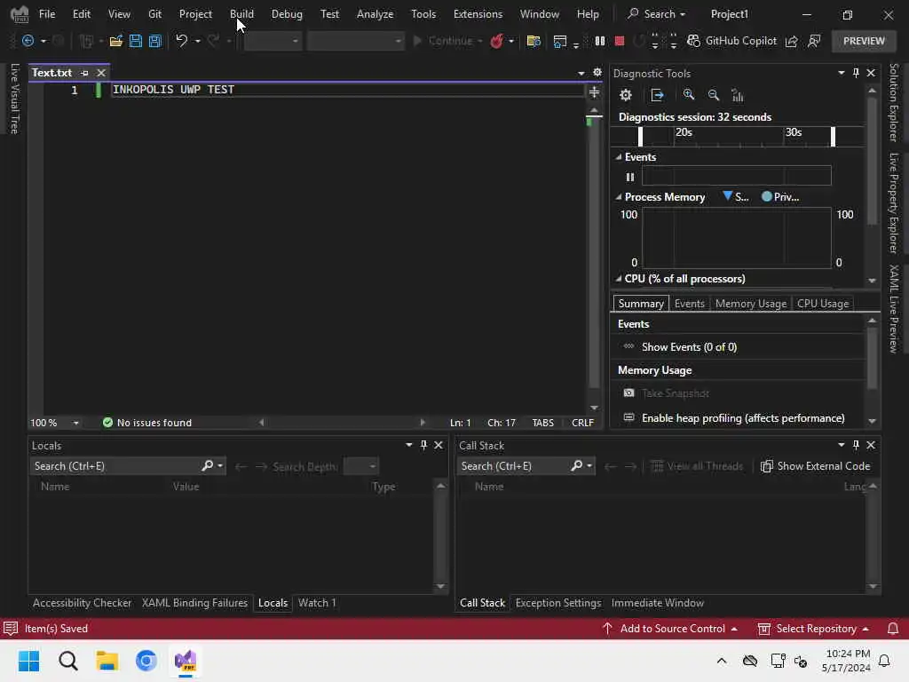Open Diagnostic Tools settings gear
909x682 pixels.
[x=626, y=95]
